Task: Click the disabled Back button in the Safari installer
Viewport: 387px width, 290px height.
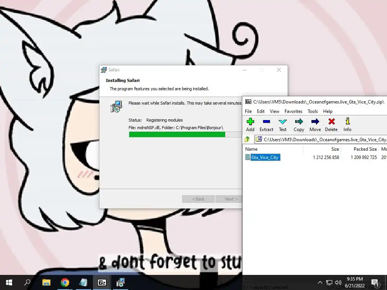Action: pos(198,199)
